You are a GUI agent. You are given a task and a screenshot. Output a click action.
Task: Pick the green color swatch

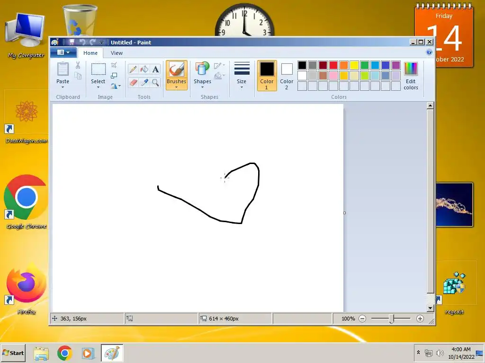tap(365, 65)
